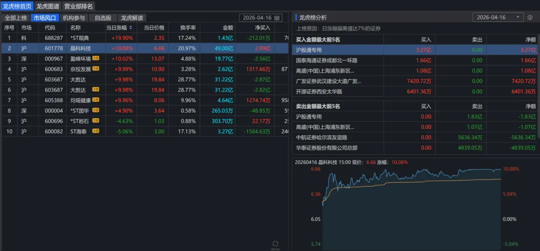
Task: Click stock code 000967
Action: [53, 58]
